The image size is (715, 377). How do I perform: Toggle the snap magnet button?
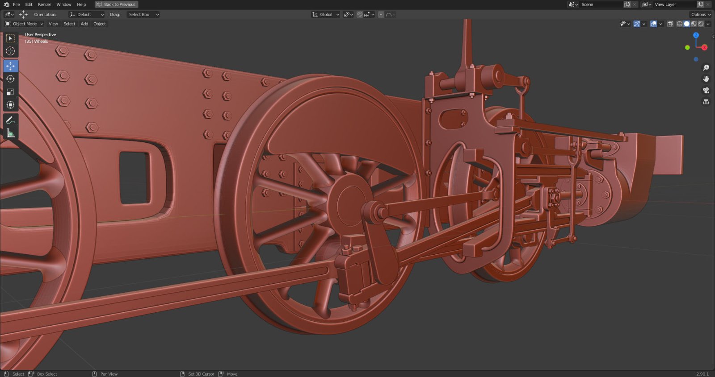click(x=360, y=15)
